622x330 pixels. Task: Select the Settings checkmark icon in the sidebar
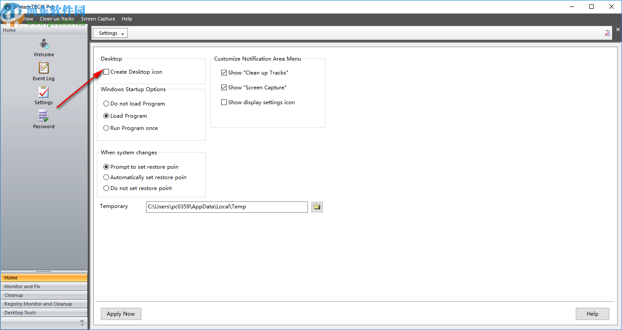tap(44, 92)
